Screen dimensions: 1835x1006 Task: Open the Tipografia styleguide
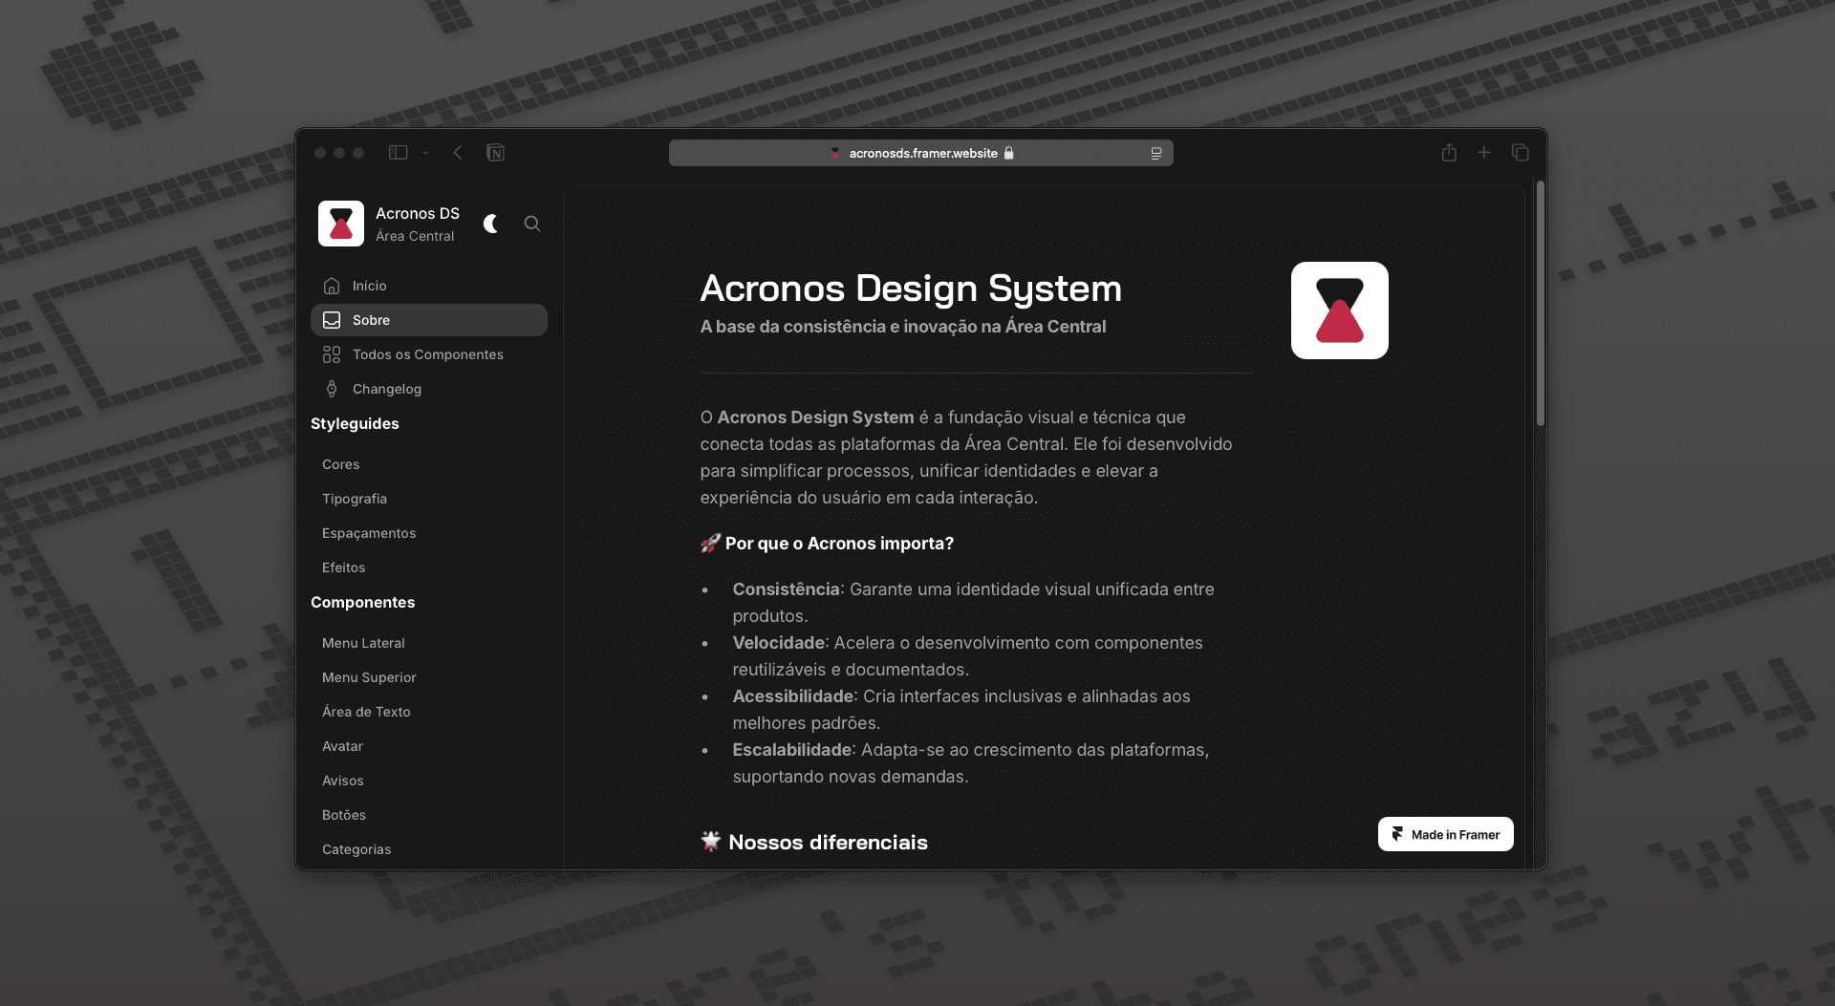coord(355,499)
